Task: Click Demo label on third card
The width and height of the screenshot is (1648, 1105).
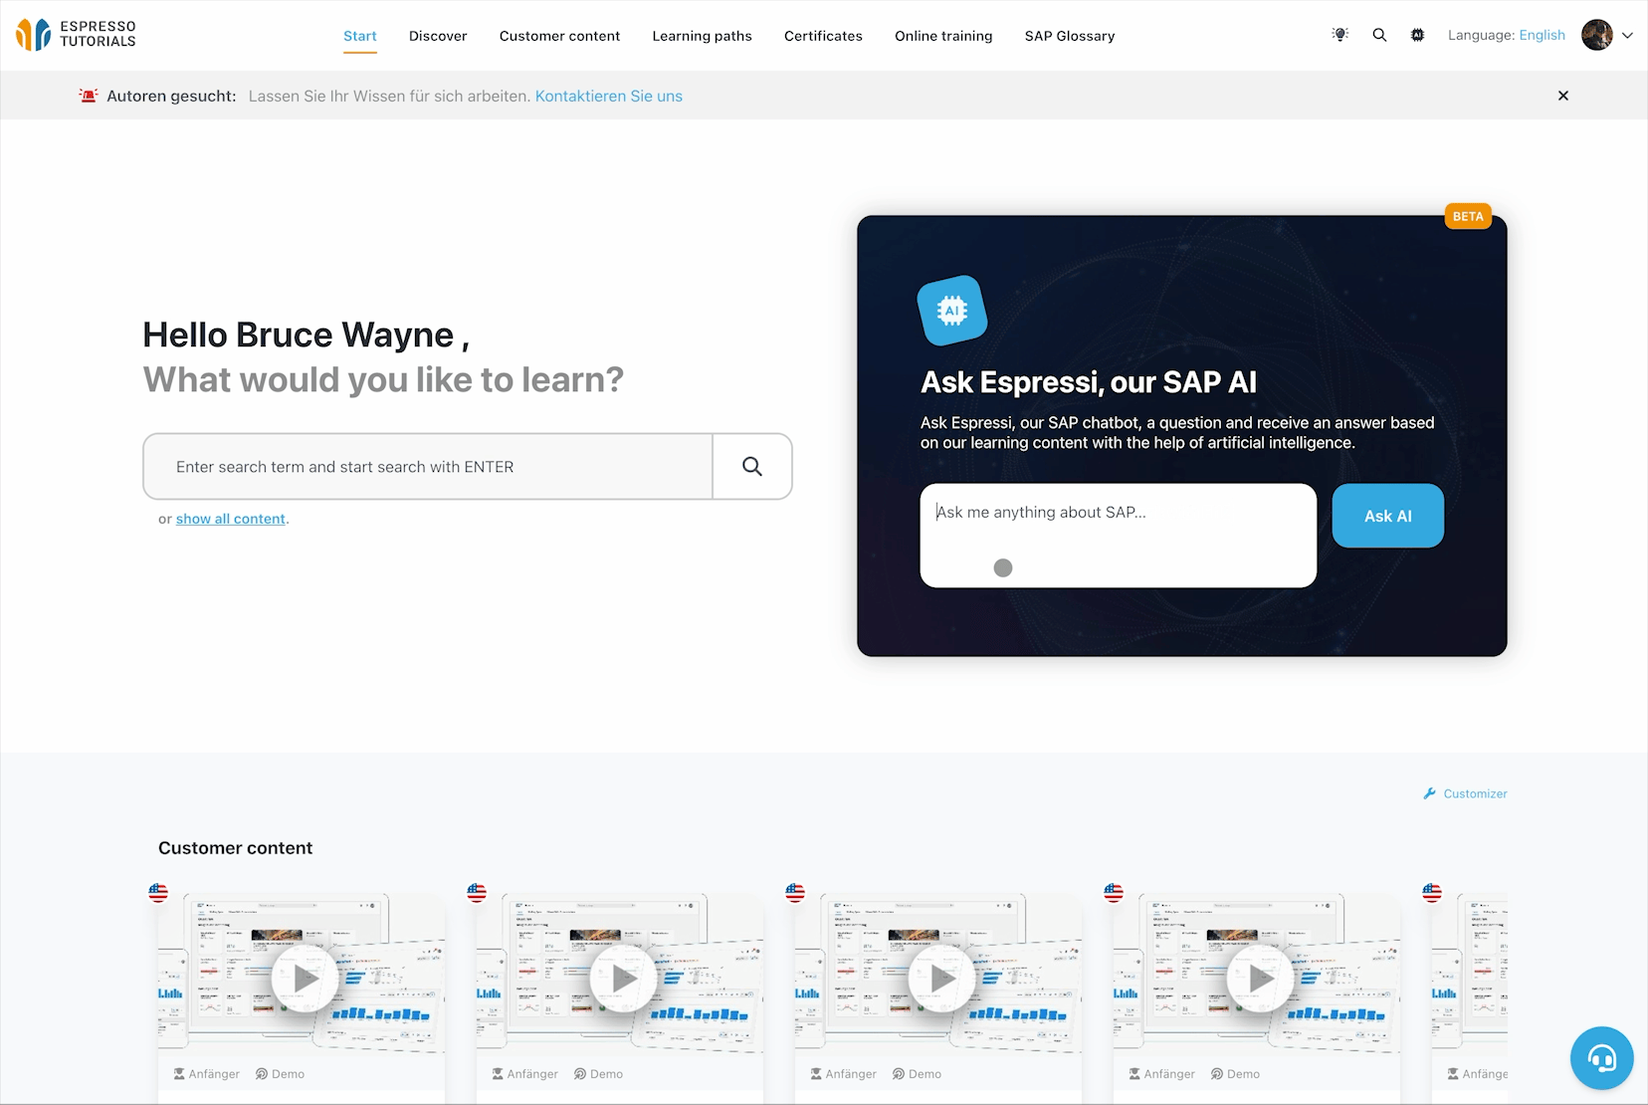Action: [x=918, y=1074]
